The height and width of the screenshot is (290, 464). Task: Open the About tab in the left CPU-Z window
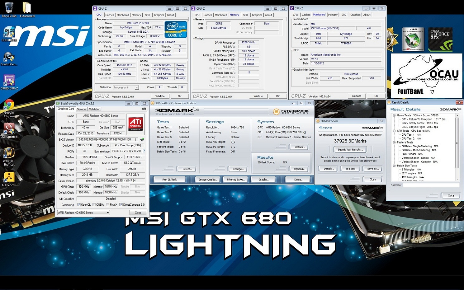pyautogui.click(x=170, y=15)
